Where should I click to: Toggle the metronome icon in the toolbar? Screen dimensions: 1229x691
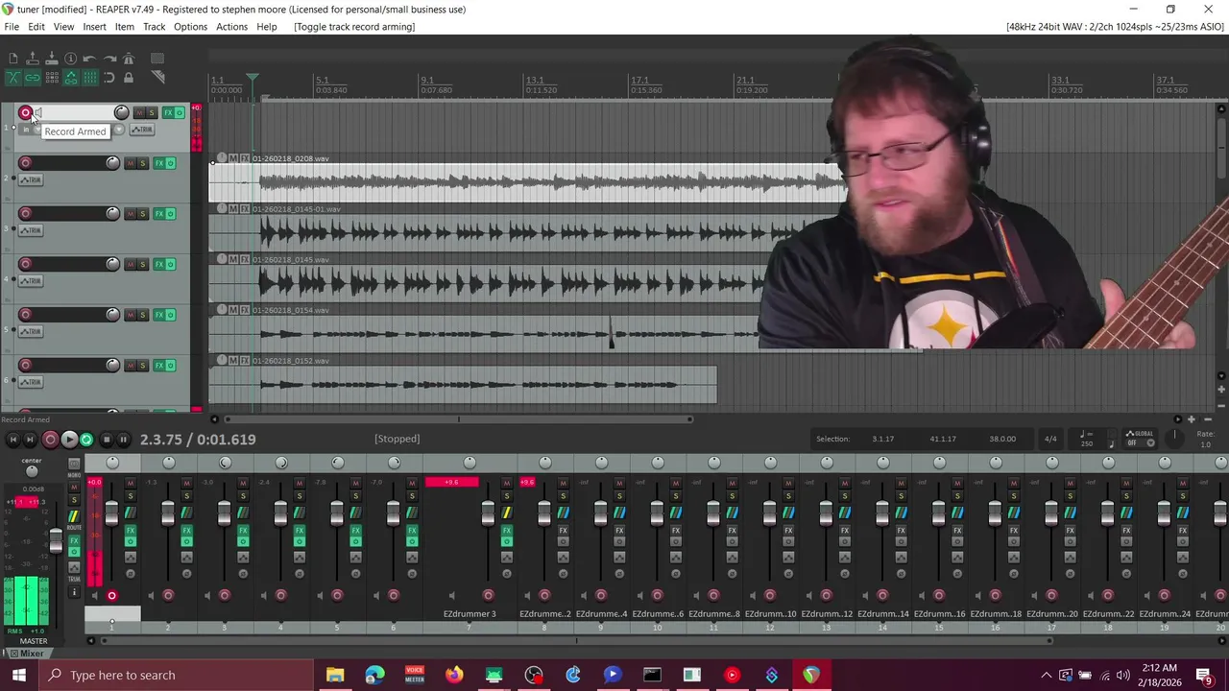[129, 59]
